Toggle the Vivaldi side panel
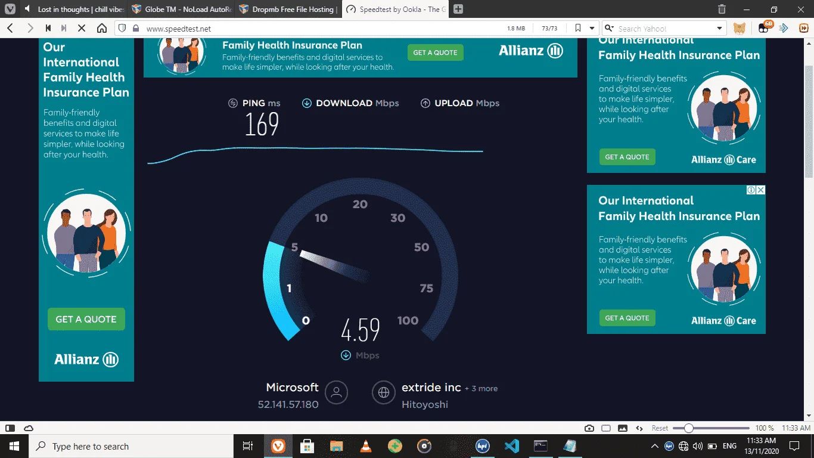This screenshot has height=458, width=814. pos(10,428)
